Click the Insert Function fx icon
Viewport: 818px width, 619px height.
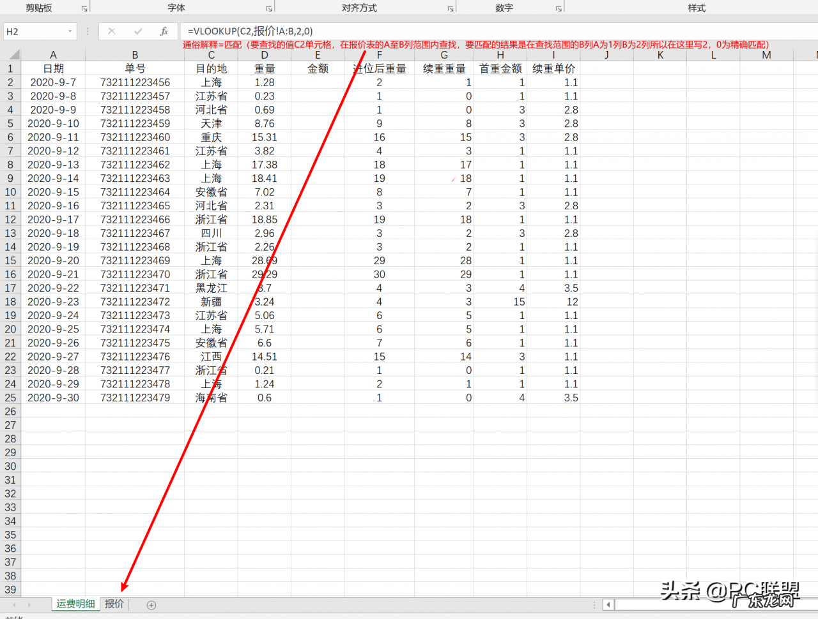[164, 31]
